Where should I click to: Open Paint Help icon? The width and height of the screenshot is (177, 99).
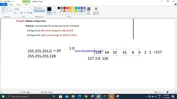(x=175, y=4)
